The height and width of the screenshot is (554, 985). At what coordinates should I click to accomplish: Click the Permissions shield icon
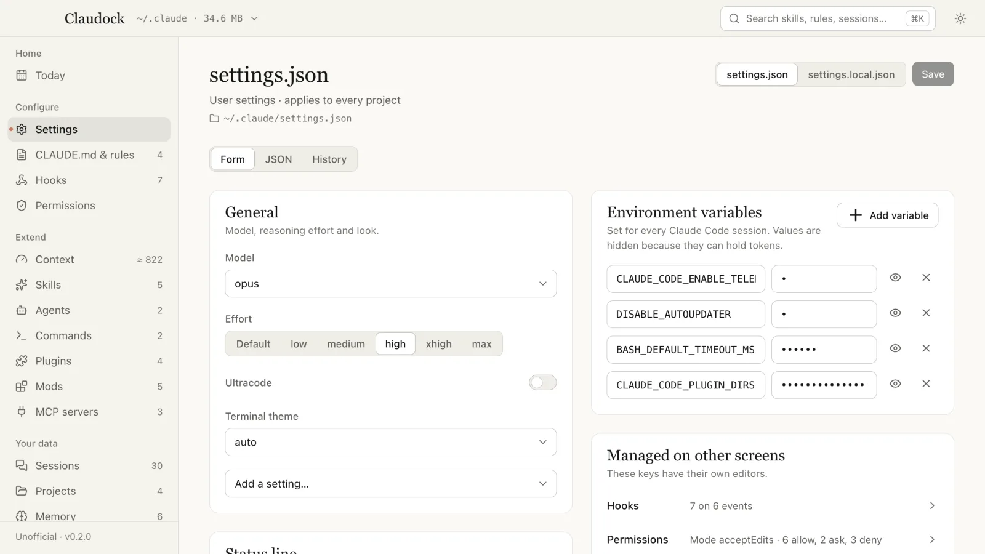click(22, 206)
